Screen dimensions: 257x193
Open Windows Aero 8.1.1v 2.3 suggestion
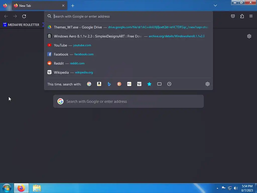(128, 36)
